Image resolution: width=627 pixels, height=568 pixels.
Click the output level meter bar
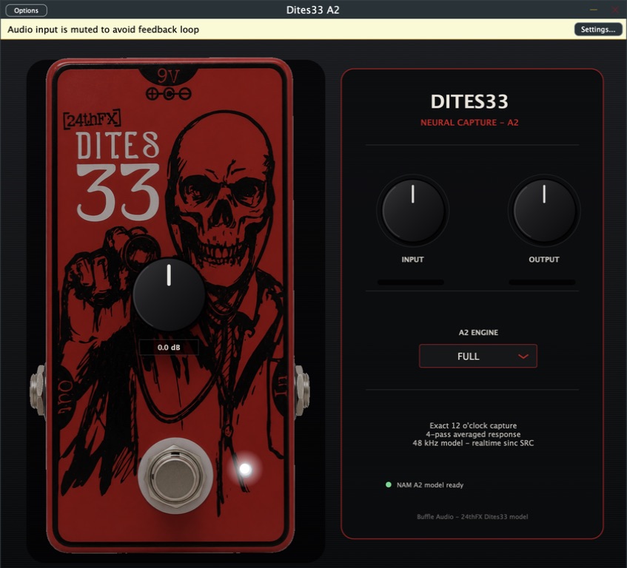[542, 282]
